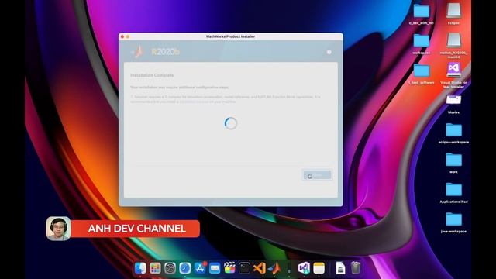The image size is (496, 279).
Task: Click the R2020b release label
Action: pyautogui.click(x=165, y=52)
